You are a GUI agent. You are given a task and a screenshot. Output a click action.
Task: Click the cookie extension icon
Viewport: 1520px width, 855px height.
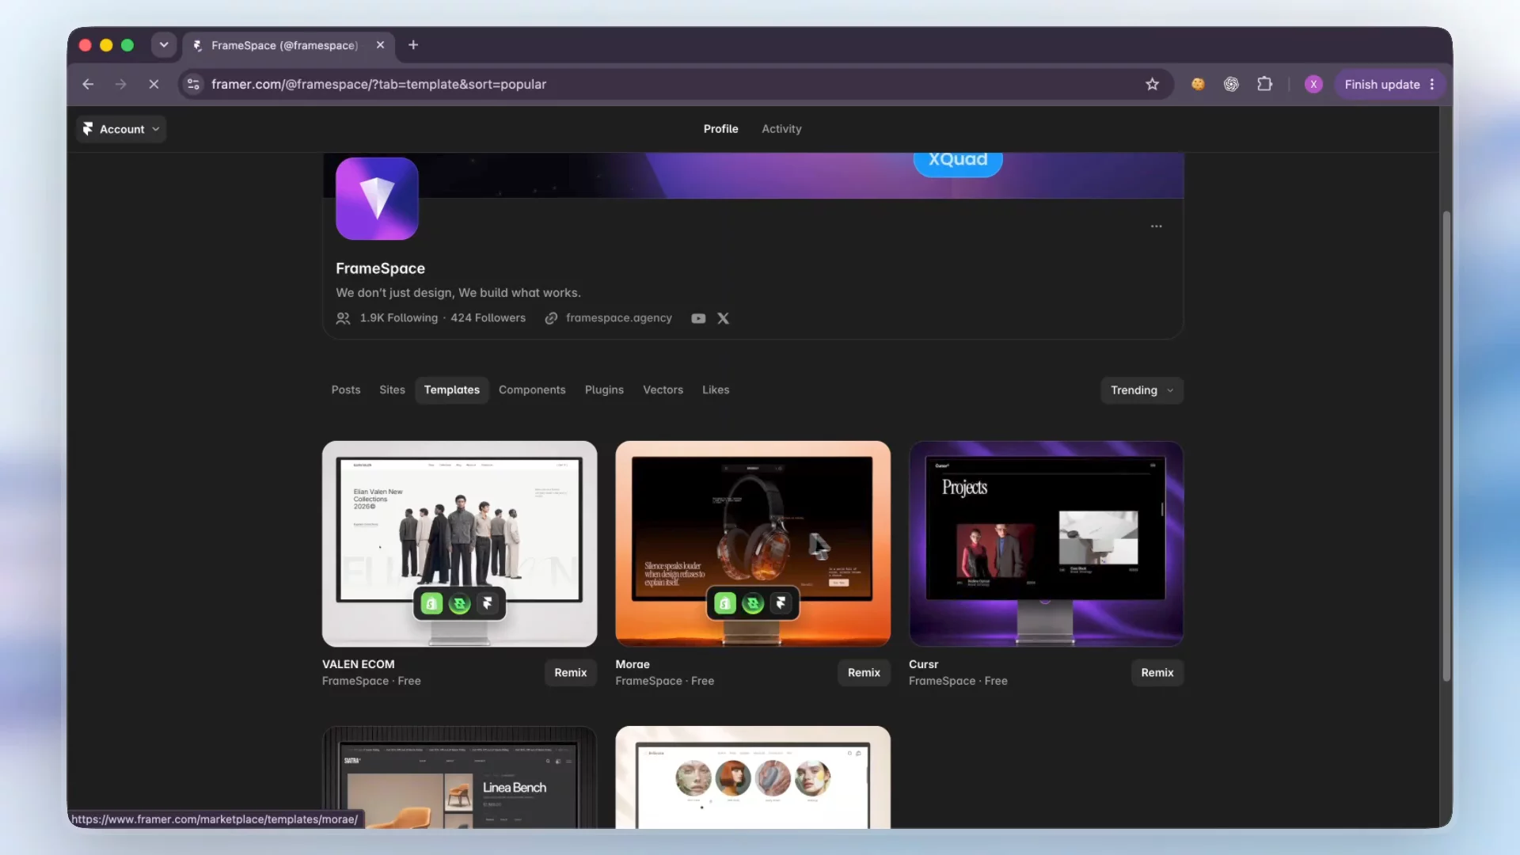[1198, 84]
